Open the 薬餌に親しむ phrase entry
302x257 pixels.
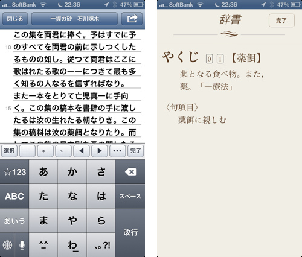click(202, 120)
